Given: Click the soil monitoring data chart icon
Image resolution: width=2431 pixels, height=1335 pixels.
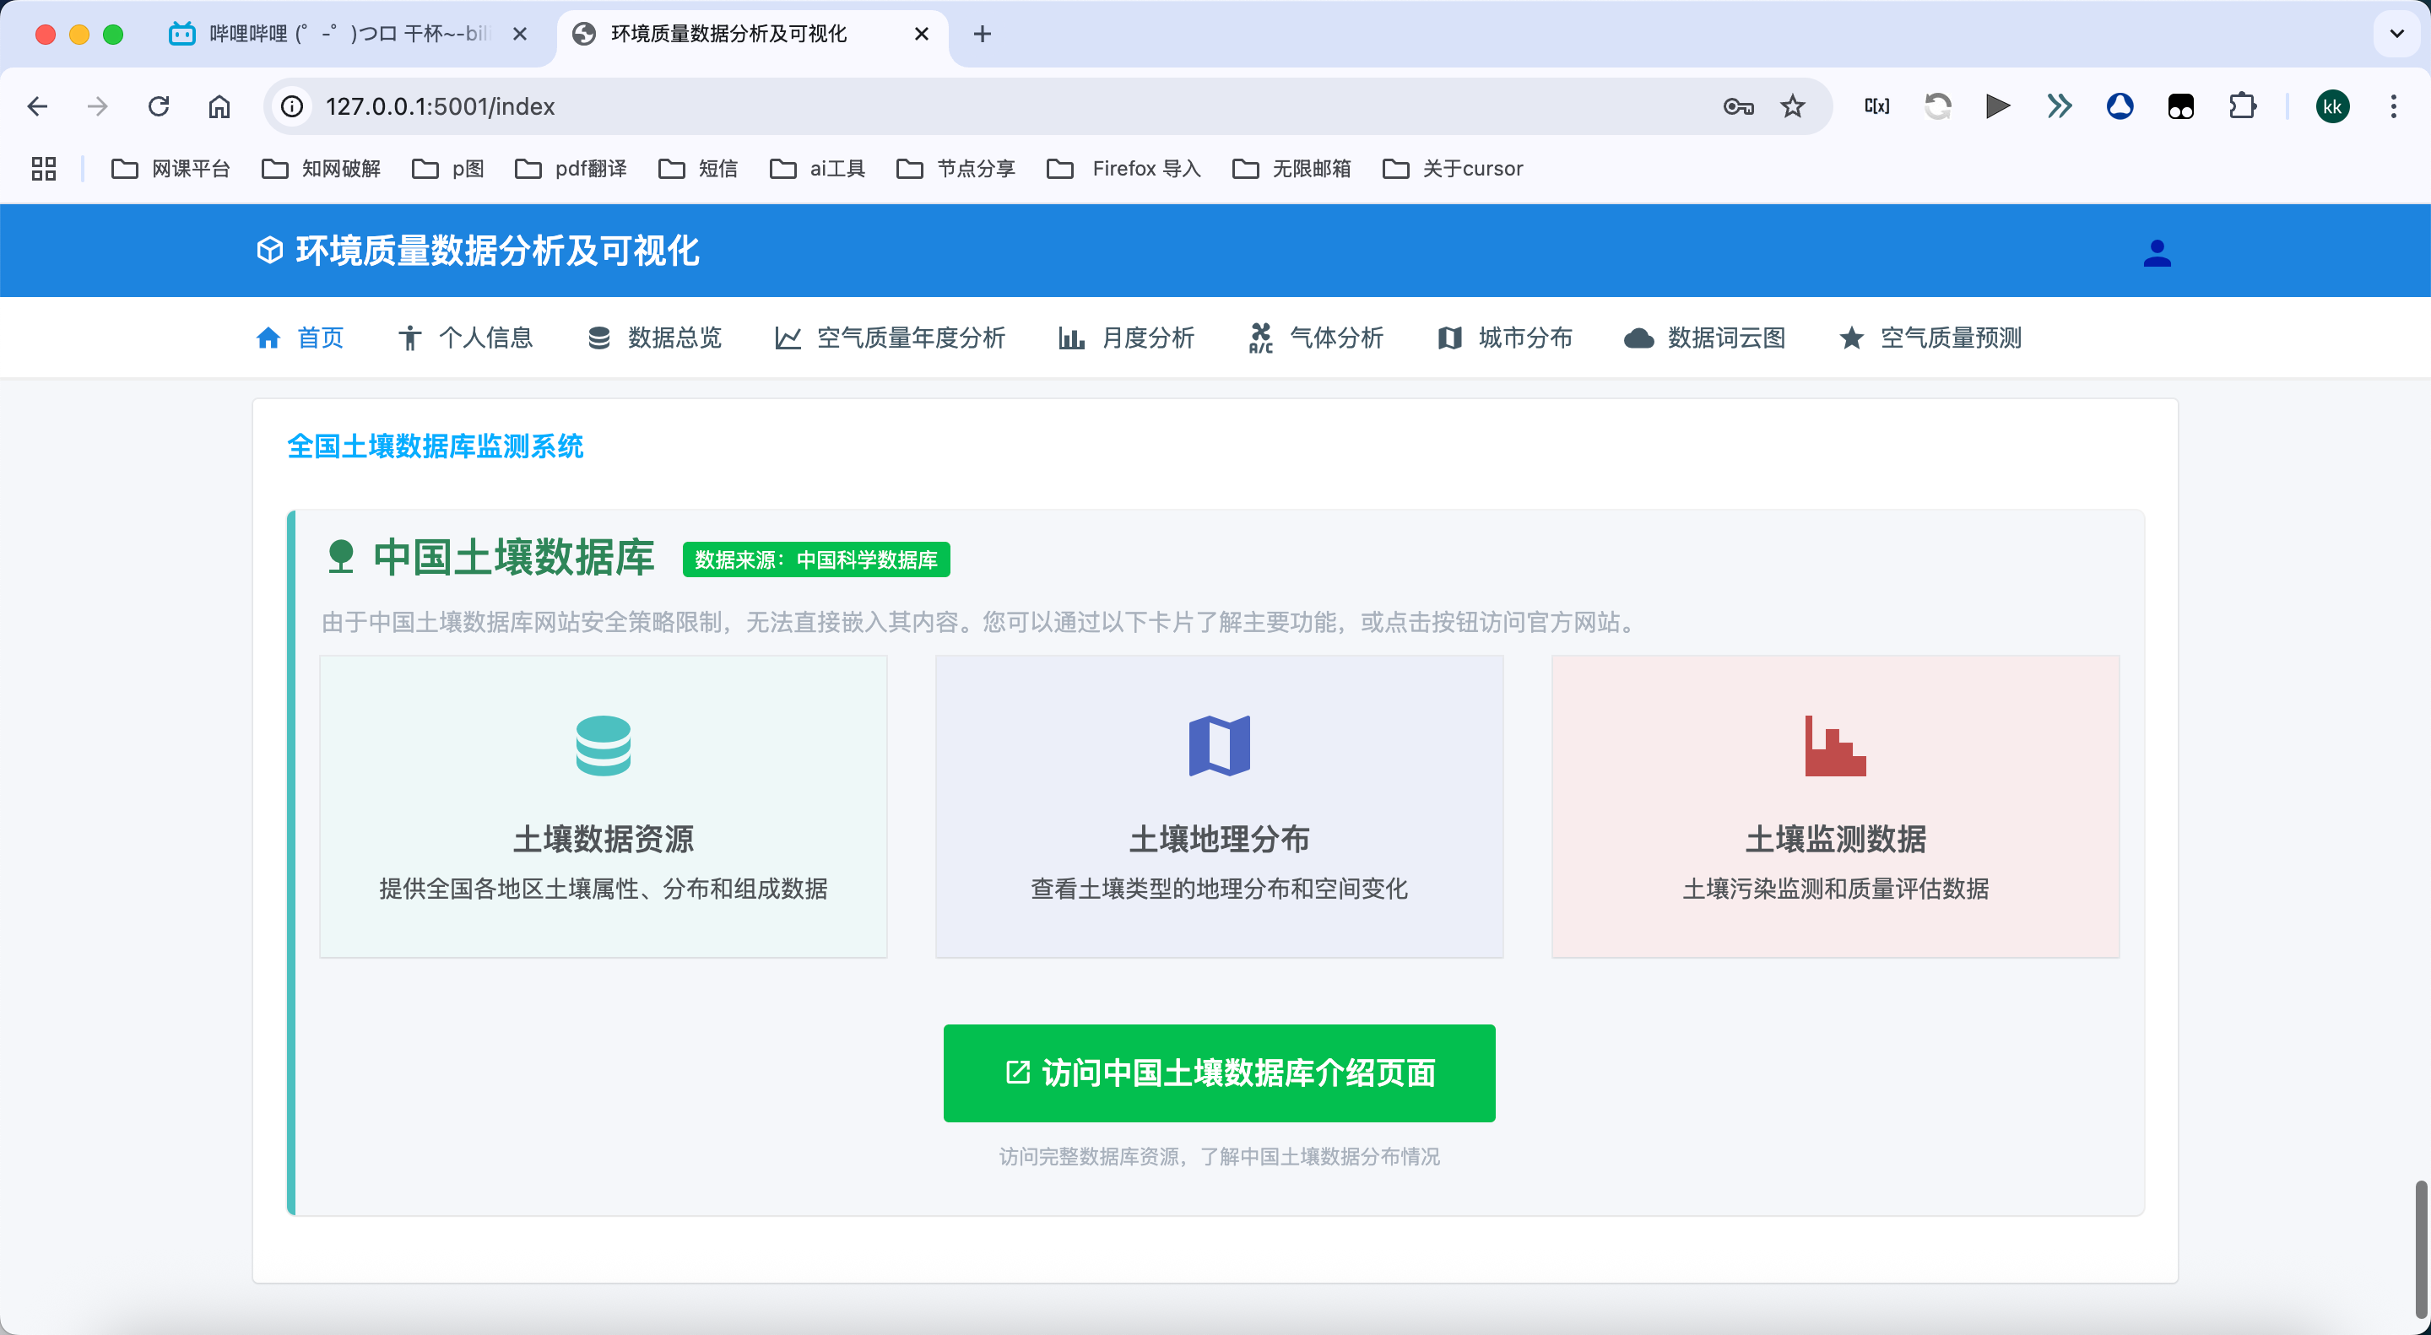Looking at the screenshot, I should (1834, 745).
